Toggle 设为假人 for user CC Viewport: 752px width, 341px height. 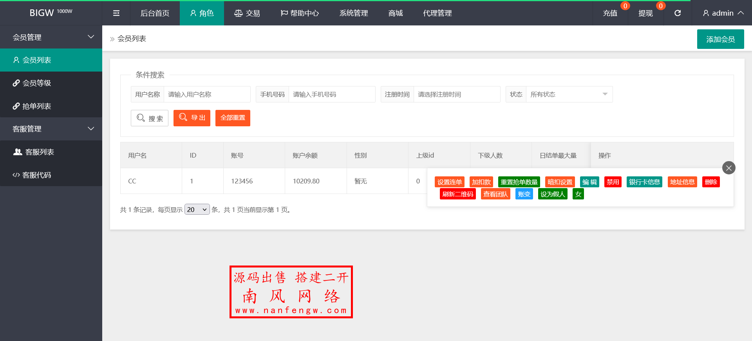(x=553, y=194)
